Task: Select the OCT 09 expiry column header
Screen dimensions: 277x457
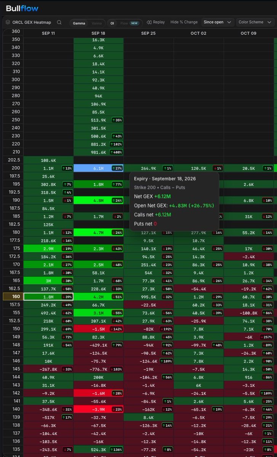Action: pyautogui.click(x=248, y=34)
